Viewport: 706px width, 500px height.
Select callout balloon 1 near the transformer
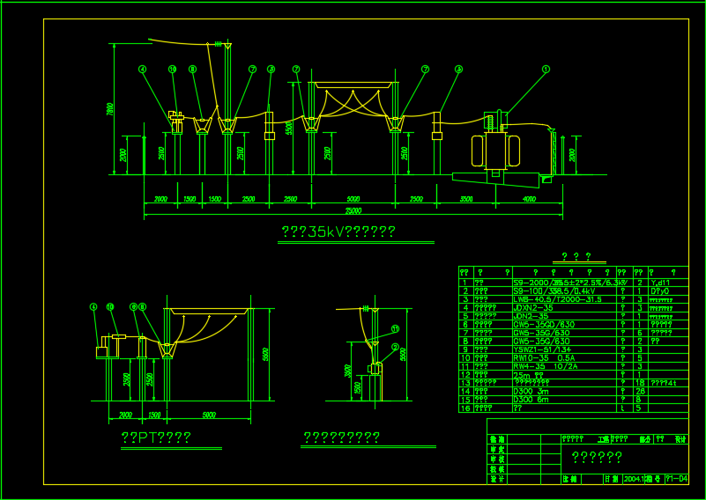pyautogui.click(x=546, y=70)
